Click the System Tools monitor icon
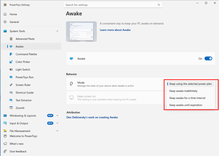The height and width of the screenshot is (156, 219). pyautogui.click(x=5, y=31)
